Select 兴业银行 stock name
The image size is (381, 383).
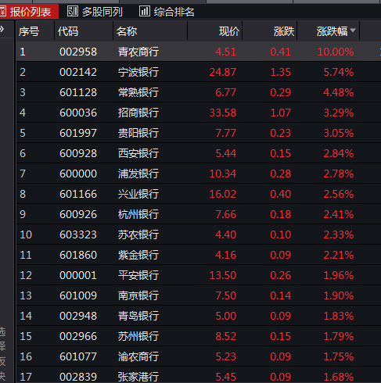click(x=138, y=194)
